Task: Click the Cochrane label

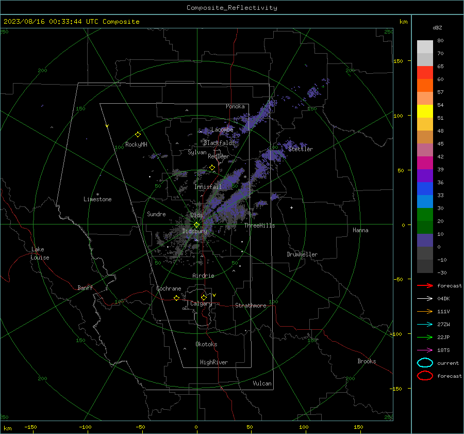Action: (169, 288)
